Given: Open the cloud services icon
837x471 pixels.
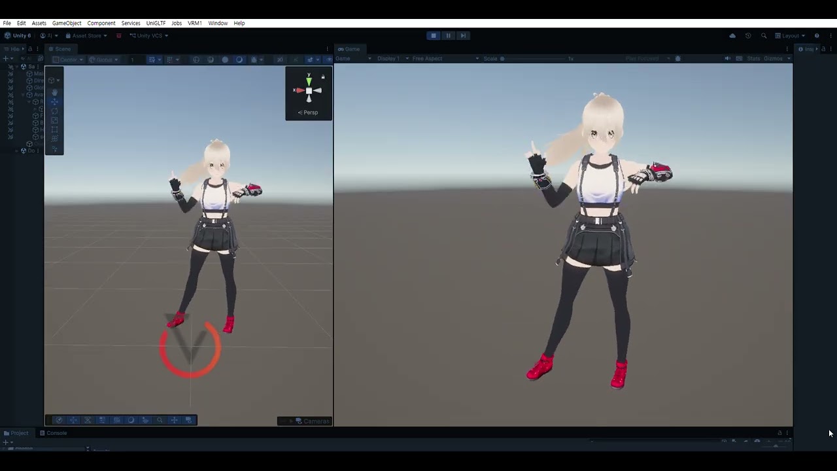Looking at the screenshot, I should click(x=732, y=35).
